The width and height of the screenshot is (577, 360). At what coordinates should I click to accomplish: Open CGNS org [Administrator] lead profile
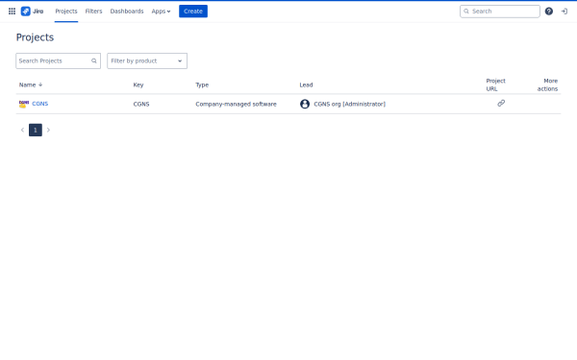pyautogui.click(x=350, y=104)
